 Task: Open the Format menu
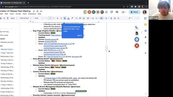click(18, 14)
